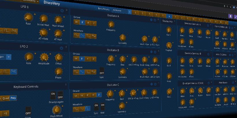The height and width of the screenshot is (118, 237).
Task: Toggle Oscillator C Kbd switch
Action: tap(103, 106)
